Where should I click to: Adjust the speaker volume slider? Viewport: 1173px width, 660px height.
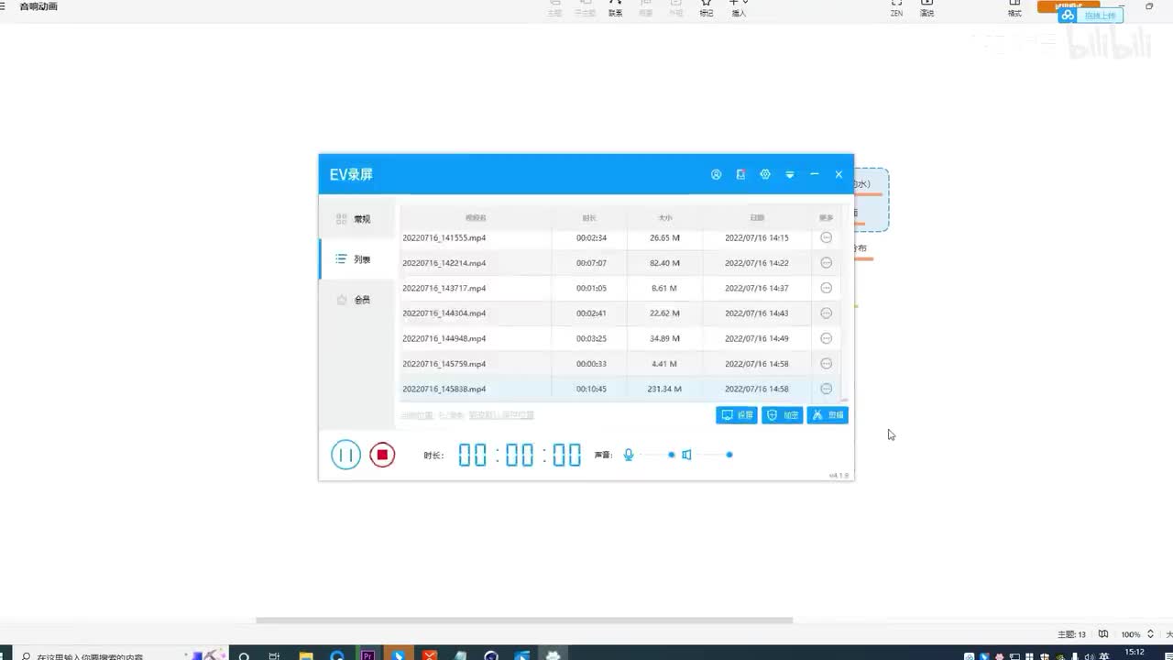(x=717, y=455)
